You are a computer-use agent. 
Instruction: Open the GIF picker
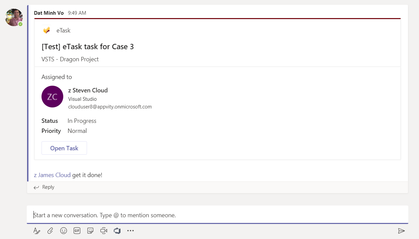click(x=77, y=231)
